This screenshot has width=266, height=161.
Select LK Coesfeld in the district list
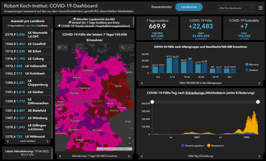tap(27, 44)
